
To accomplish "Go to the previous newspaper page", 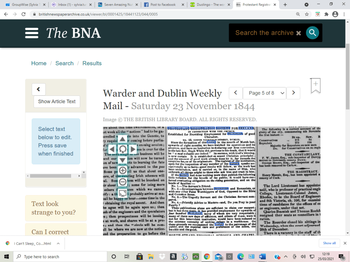I will [235, 93].
